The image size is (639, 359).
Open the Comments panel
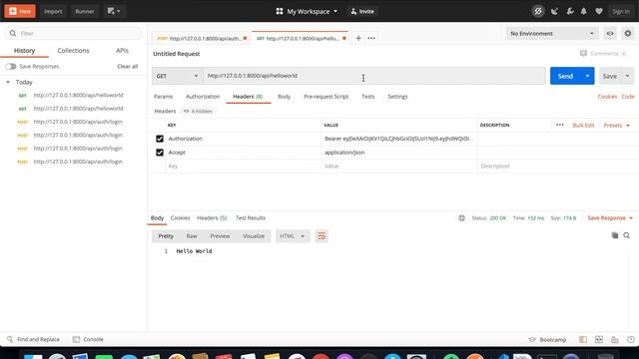click(x=603, y=53)
